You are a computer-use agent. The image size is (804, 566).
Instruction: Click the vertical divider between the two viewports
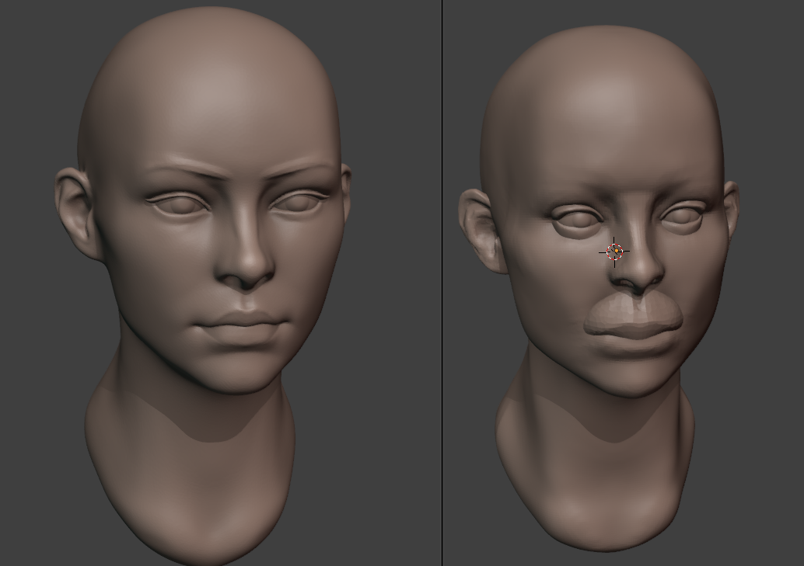point(442,283)
